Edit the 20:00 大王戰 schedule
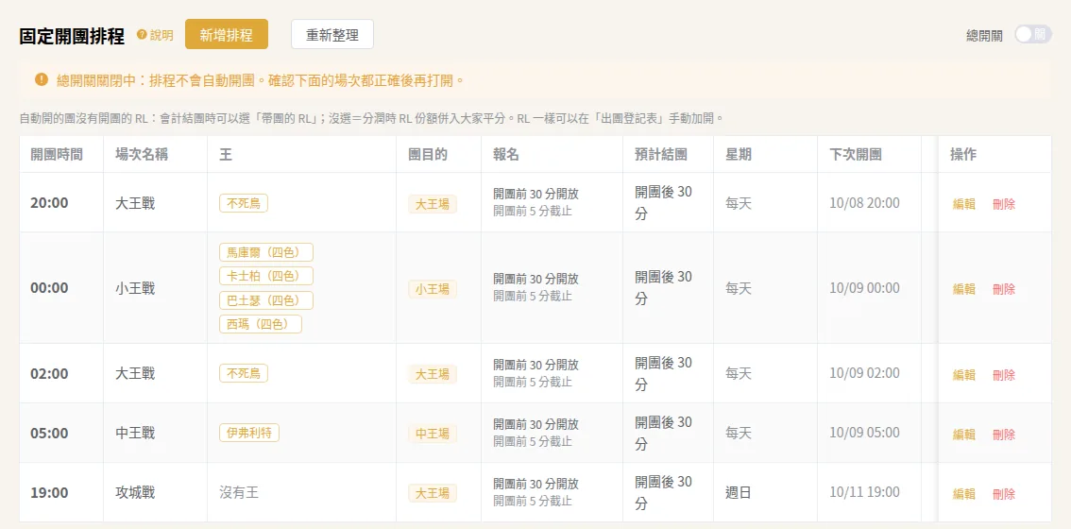This screenshot has width=1071, height=529. pos(963,204)
